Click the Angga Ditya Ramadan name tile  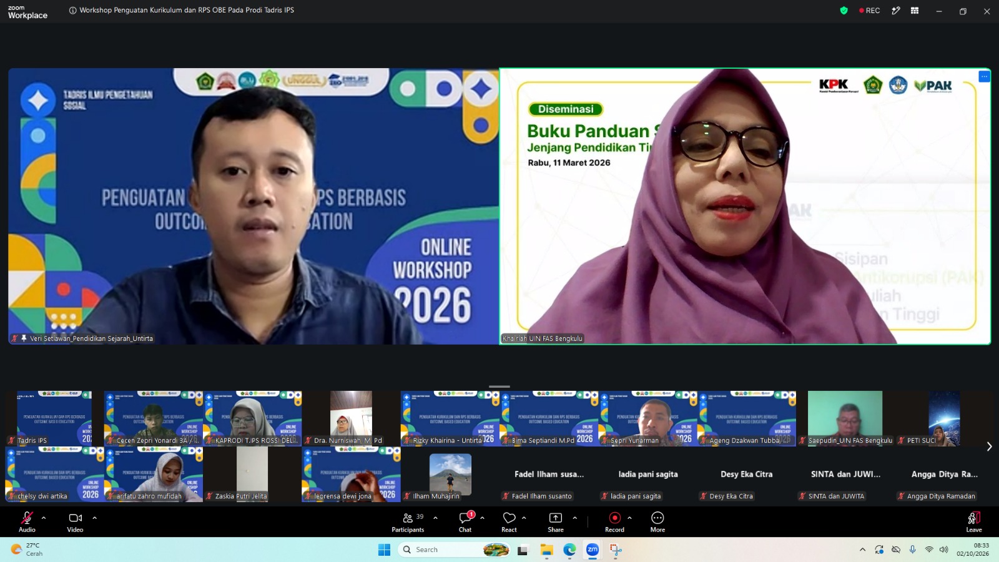pyautogui.click(x=945, y=475)
